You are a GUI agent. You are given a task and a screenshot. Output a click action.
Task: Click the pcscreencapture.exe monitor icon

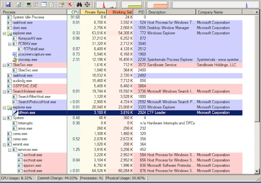[15, 54]
